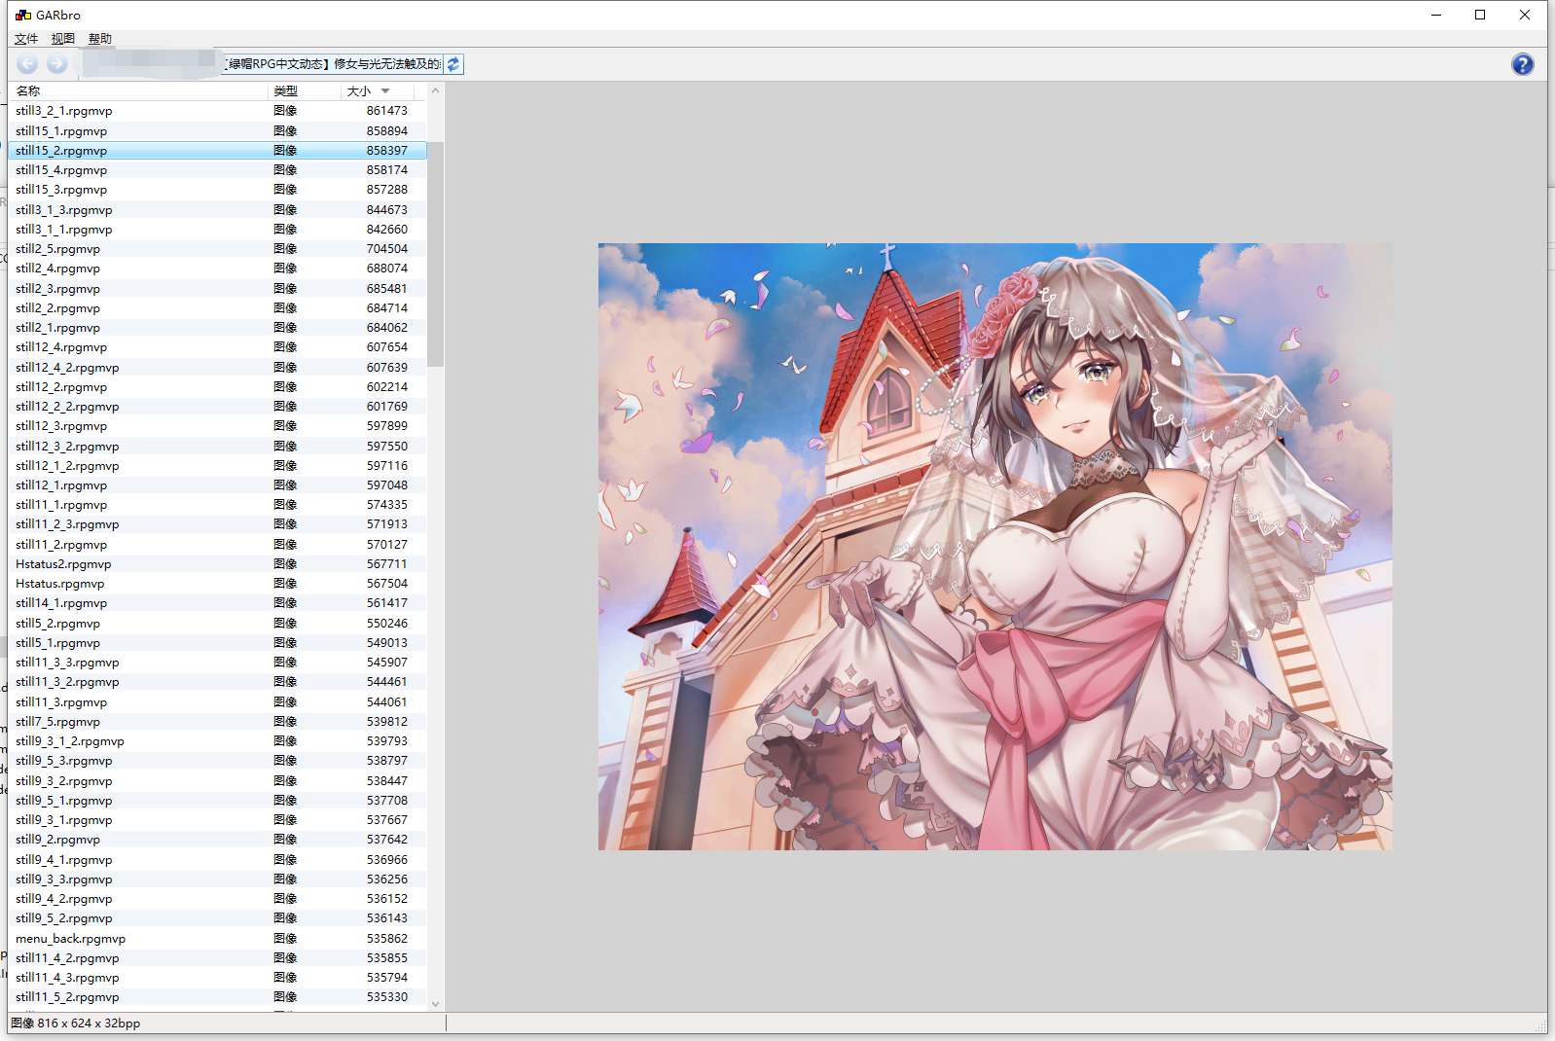Select file still3_1_3.rpgmvp
This screenshot has height=1041, width=1555.
[x=217, y=210]
